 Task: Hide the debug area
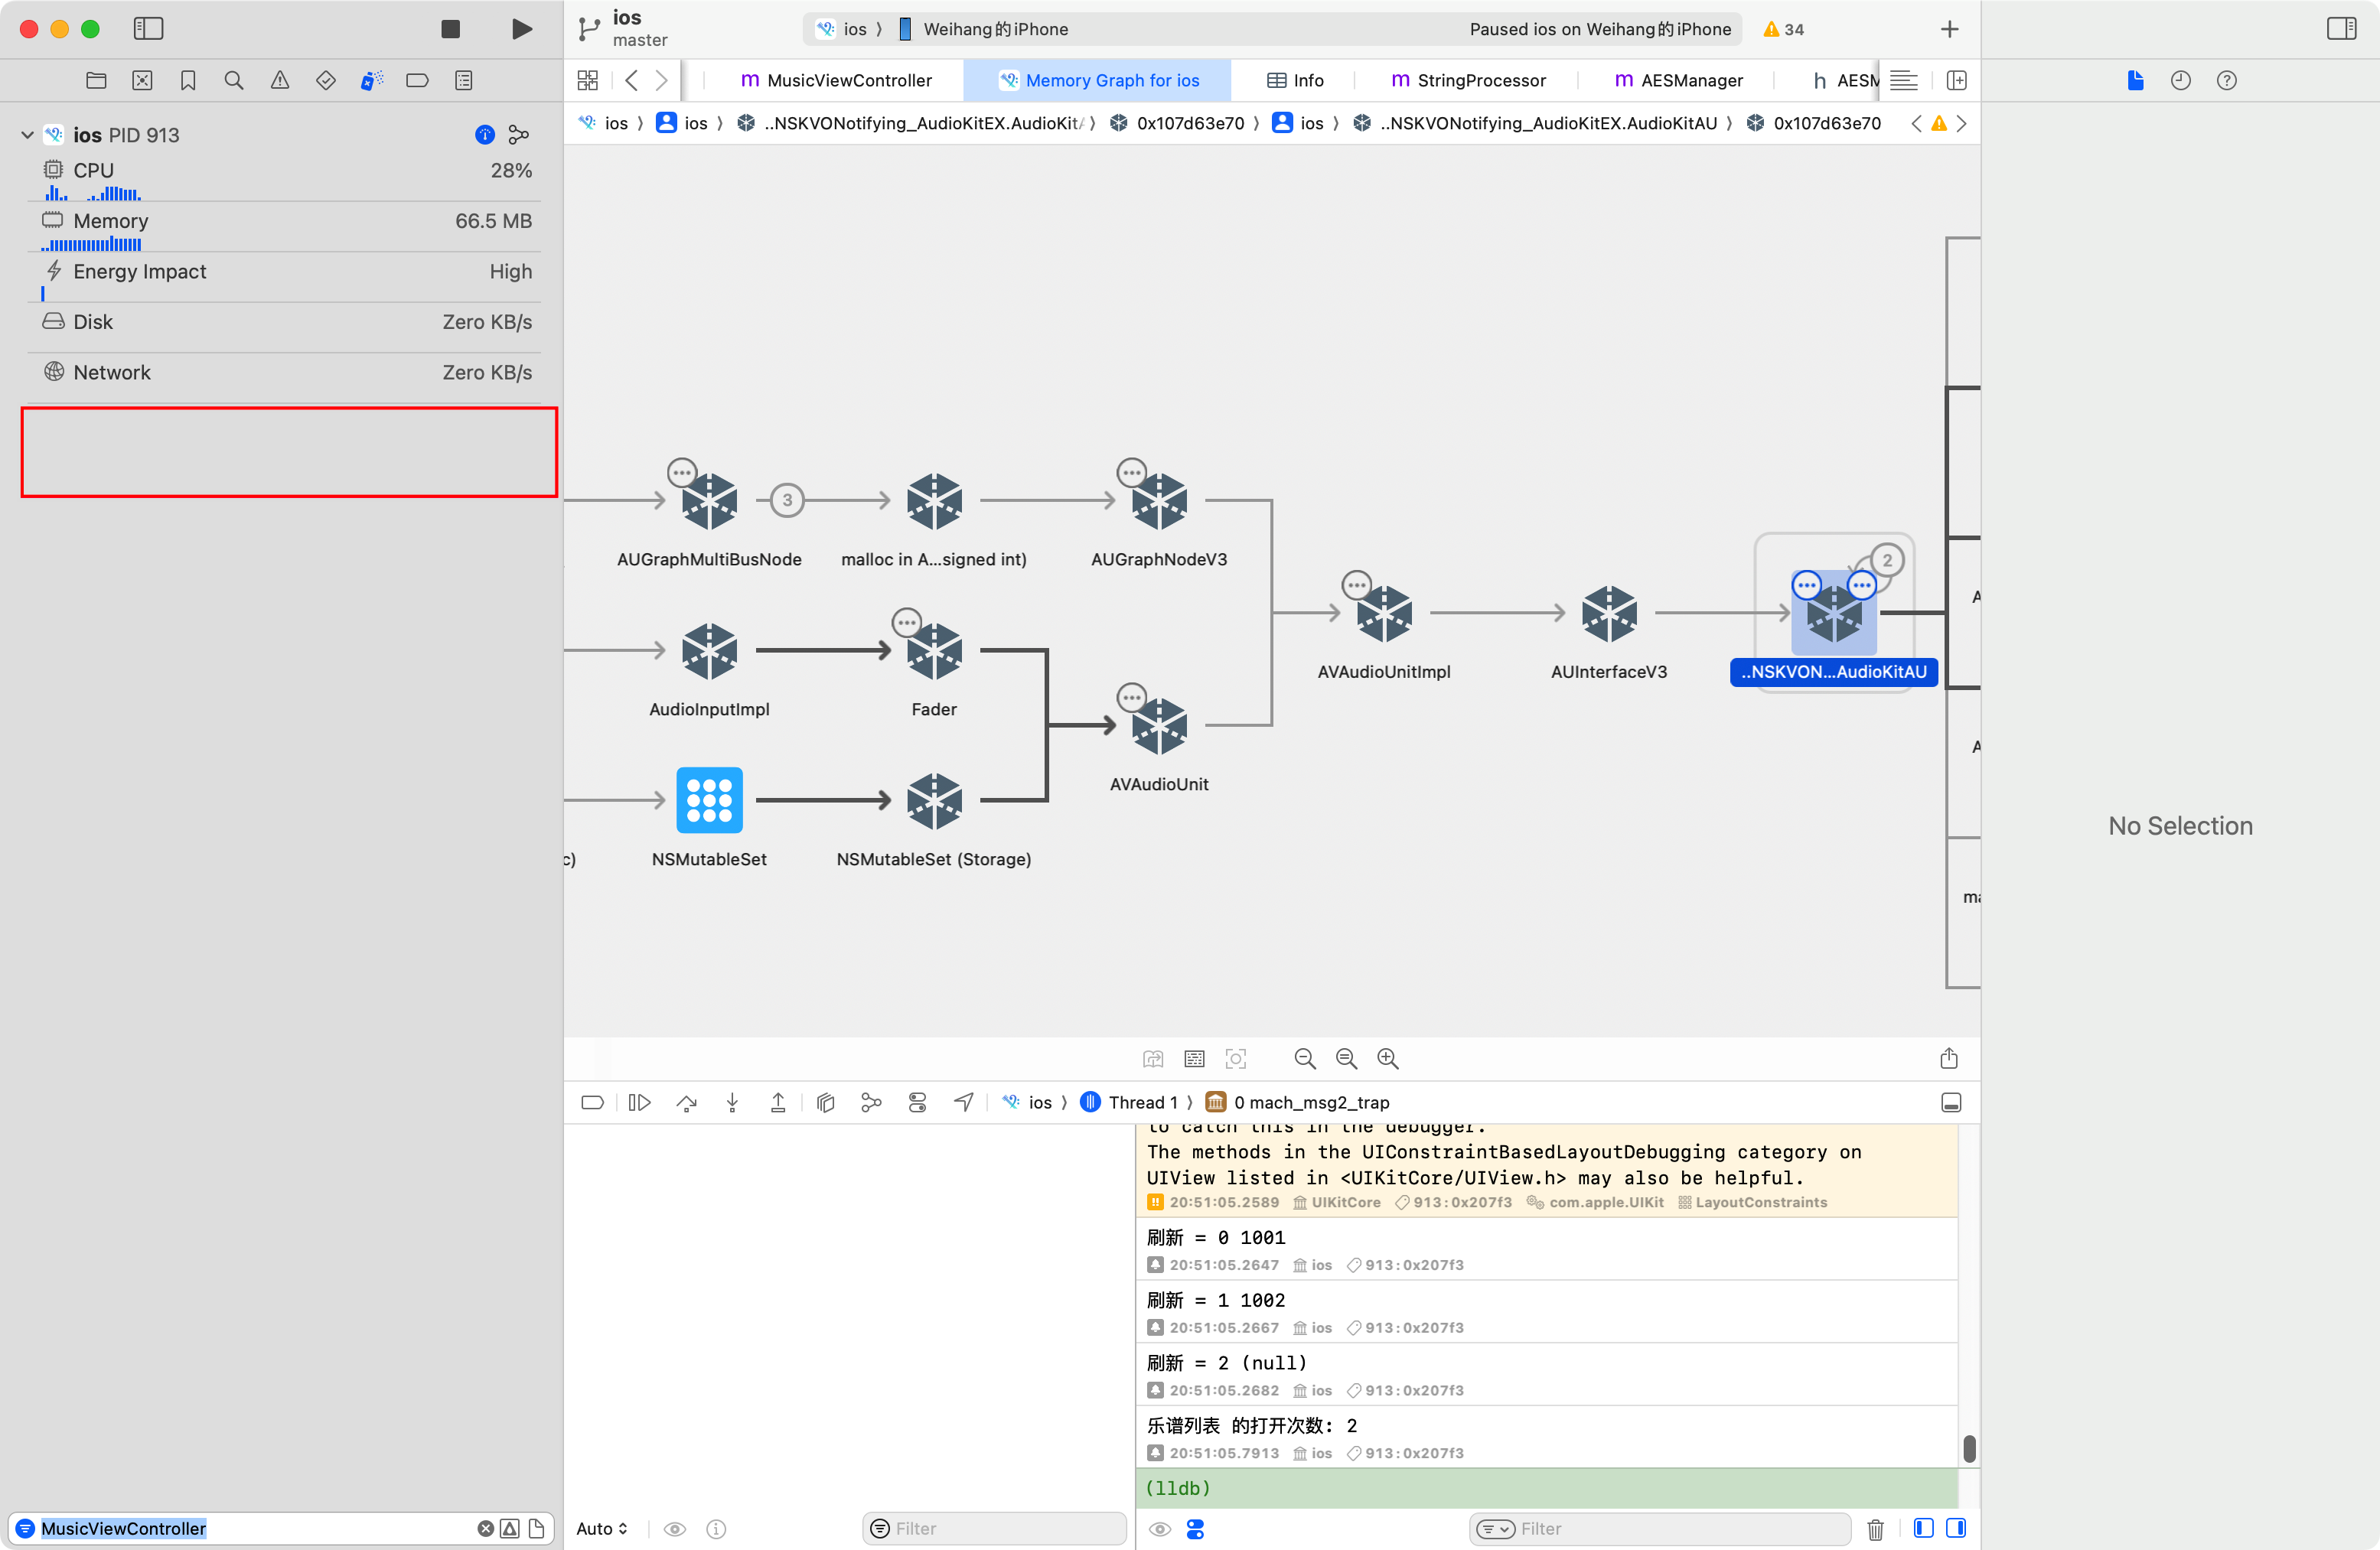[1950, 1102]
